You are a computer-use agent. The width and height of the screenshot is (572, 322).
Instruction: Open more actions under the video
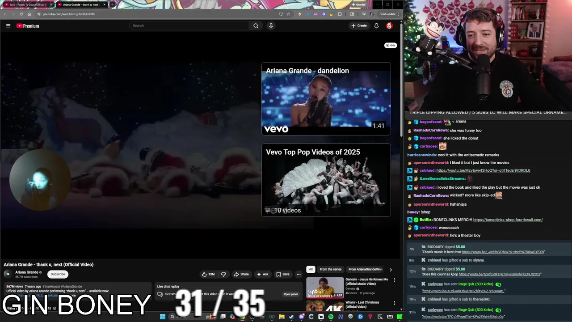(299, 274)
